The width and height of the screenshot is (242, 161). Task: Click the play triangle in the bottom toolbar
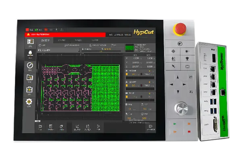98,126
